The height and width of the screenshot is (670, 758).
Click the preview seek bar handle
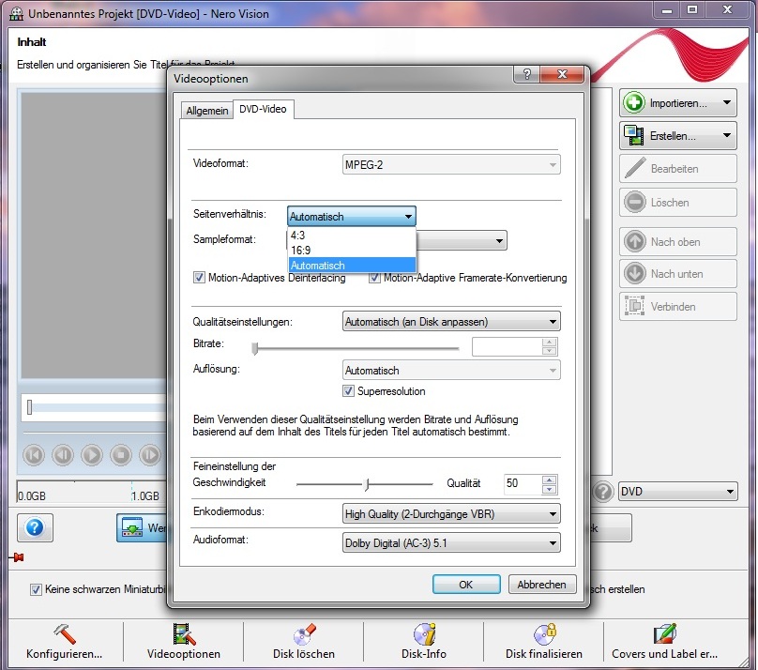[29, 407]
